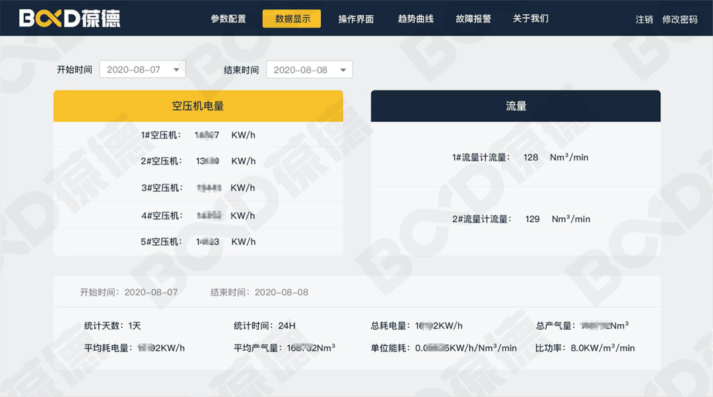Click the 2#流量计流量 value 129
The width and height of the screenshot is (713, 397).
[532, 219]
